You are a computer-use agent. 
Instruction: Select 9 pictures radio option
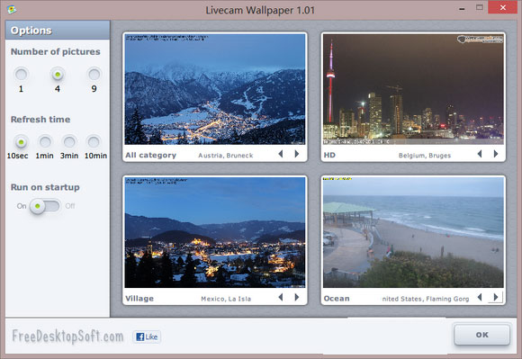94,74
